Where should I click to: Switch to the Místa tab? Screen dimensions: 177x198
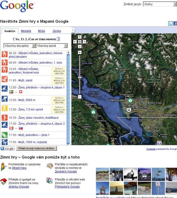(41, 31)
